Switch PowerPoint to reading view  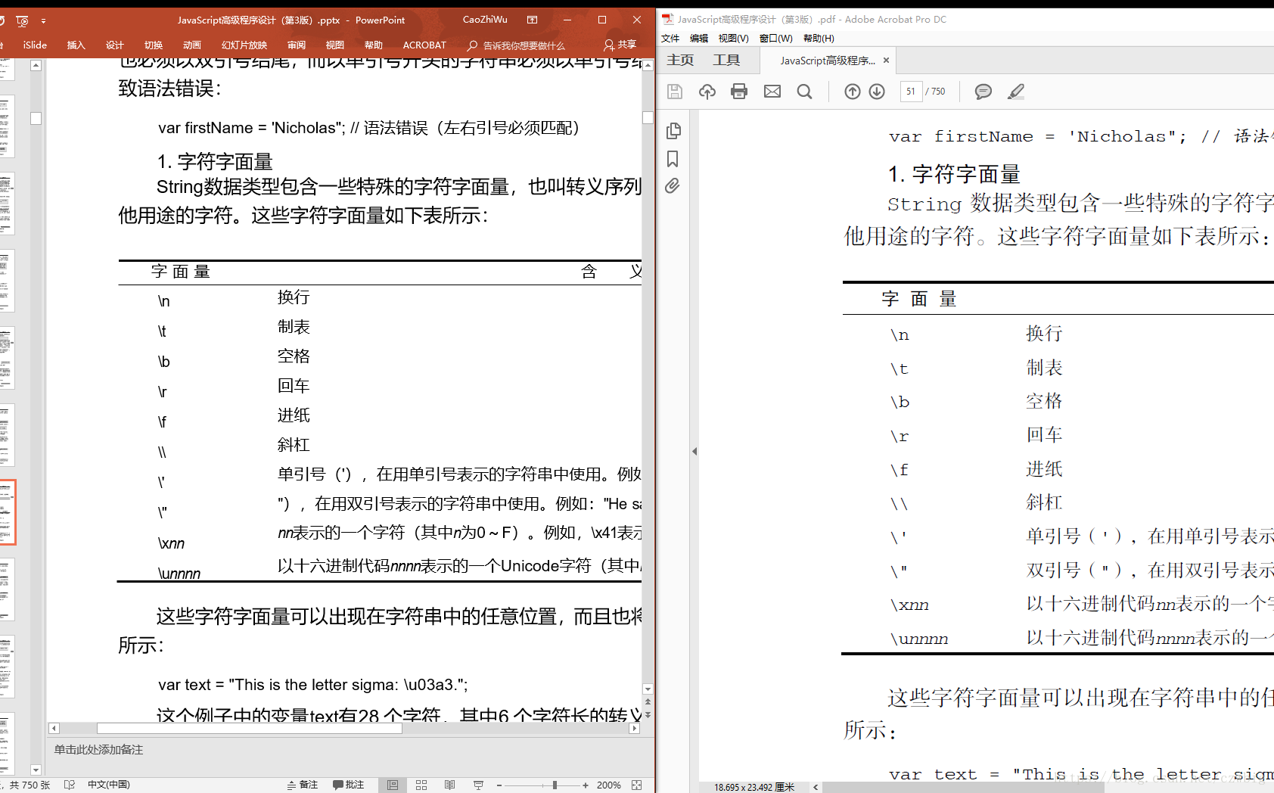pos(450,785)
